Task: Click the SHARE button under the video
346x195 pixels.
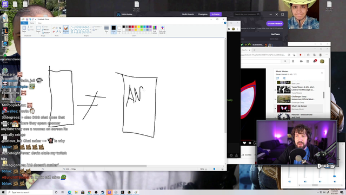Action: [247, 155]
